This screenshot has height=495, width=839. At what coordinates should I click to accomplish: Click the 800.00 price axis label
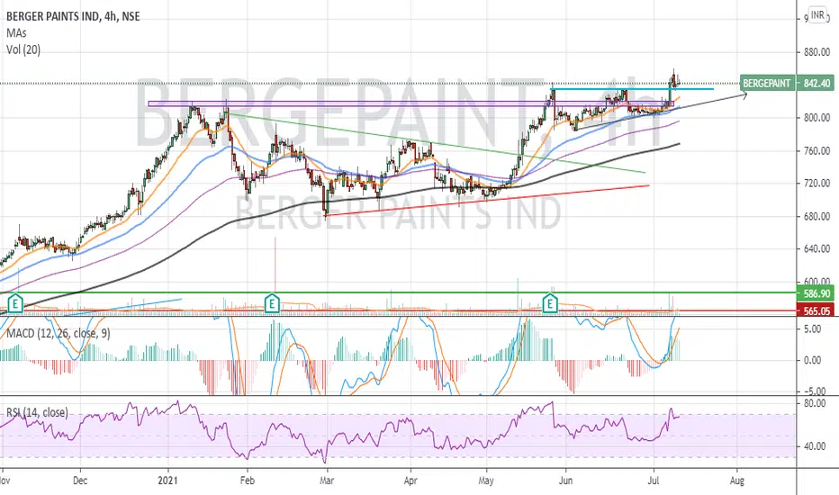816,118
